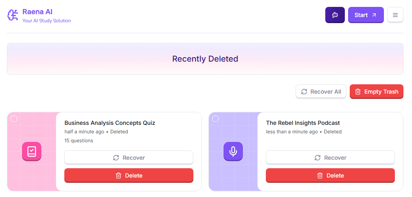The width and height of the screenshot is (412, 197).
Task: Recover The Rebel Insights Podcast
Action: [330, 158]
